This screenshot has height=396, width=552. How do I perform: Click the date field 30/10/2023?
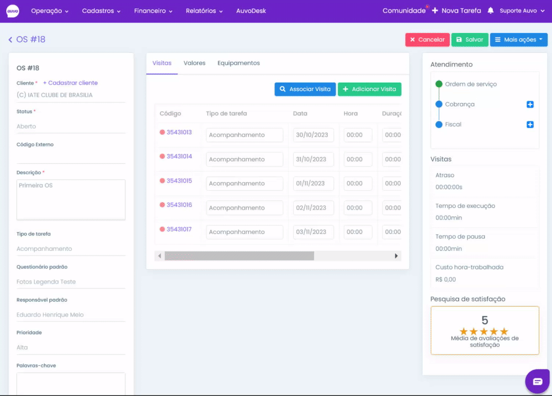point(314,135)
